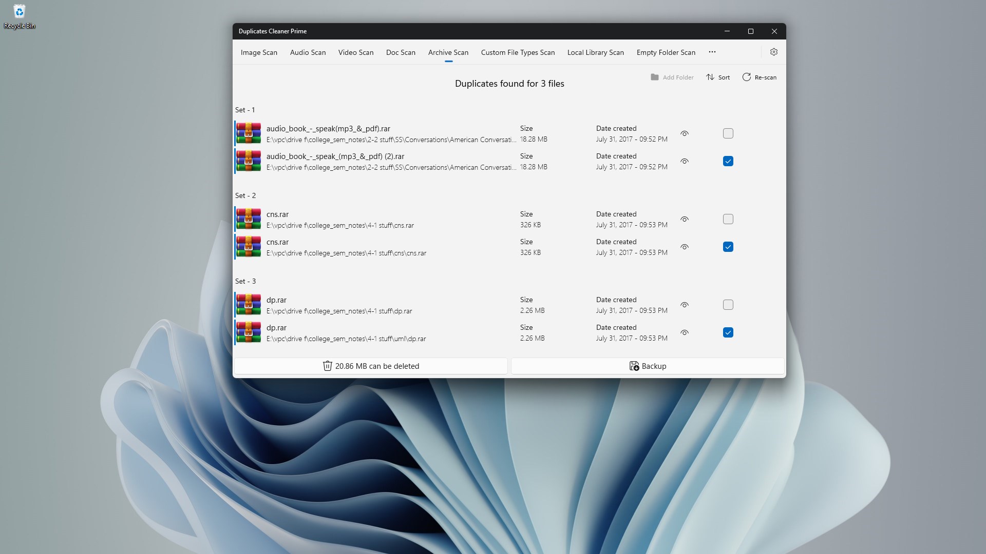
Task: Switch to the Image Scan tab
Action: click(x=259, y=52)
